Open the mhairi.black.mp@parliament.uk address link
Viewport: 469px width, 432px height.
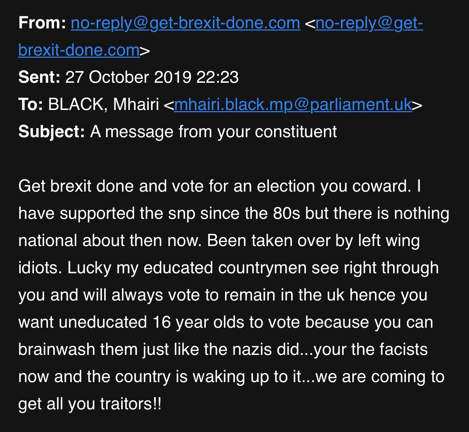[x=293, y=105]
